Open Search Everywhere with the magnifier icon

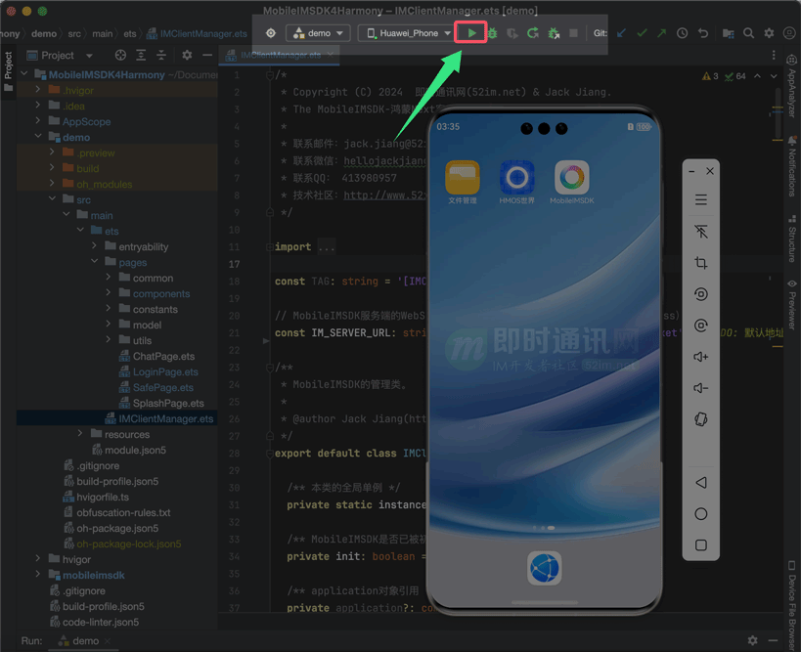tap(749, 33)
